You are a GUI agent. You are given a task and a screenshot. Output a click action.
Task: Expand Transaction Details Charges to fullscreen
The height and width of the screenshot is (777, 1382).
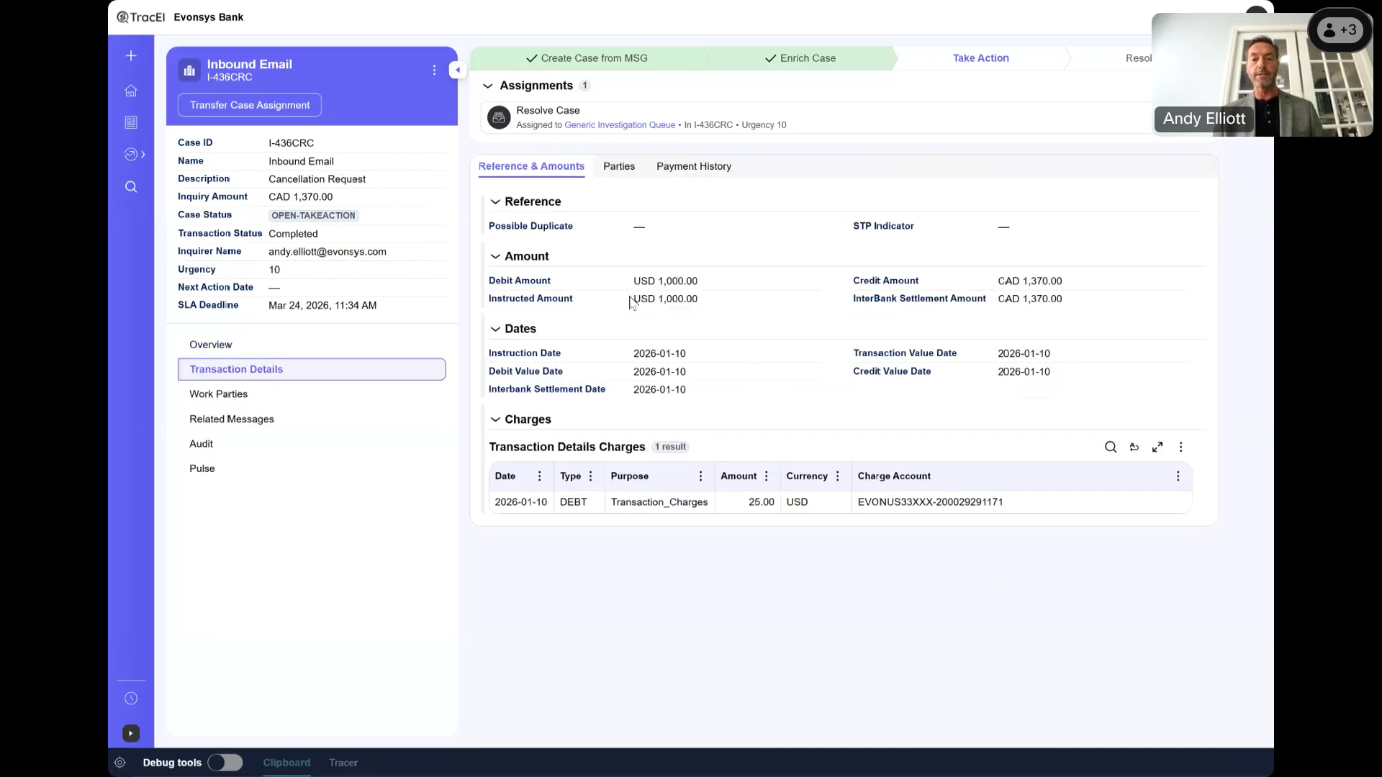1157,447
